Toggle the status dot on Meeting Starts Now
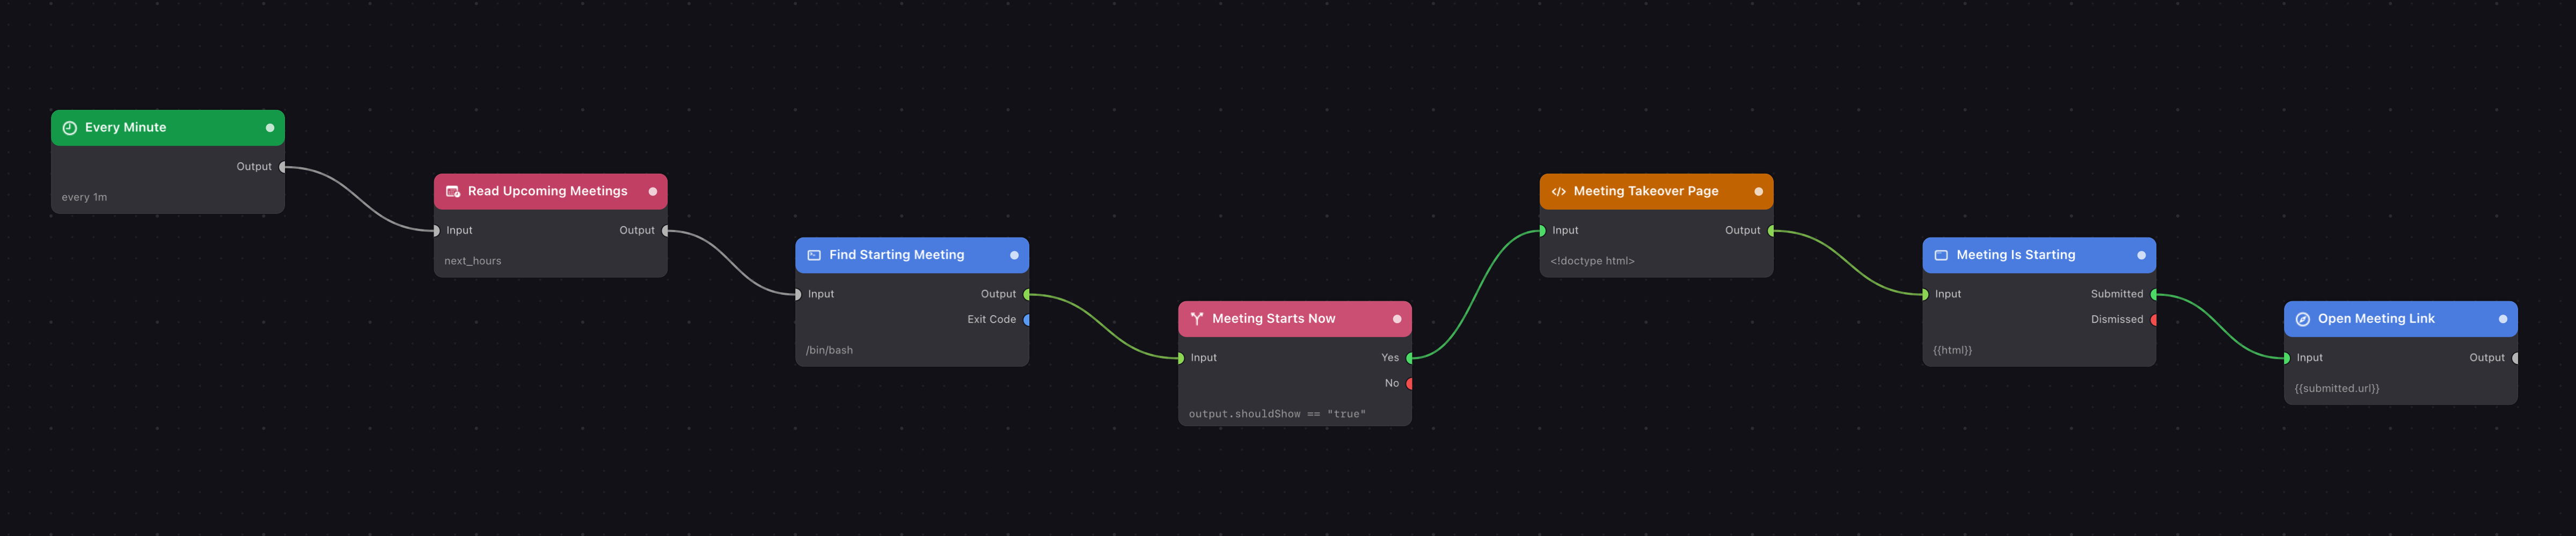The image size is (2576, 536). (1397, 319)
